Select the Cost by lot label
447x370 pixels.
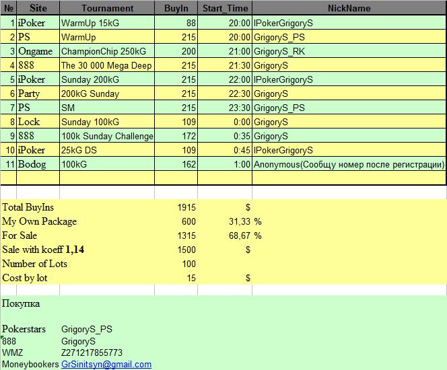(x=24, y=278)
